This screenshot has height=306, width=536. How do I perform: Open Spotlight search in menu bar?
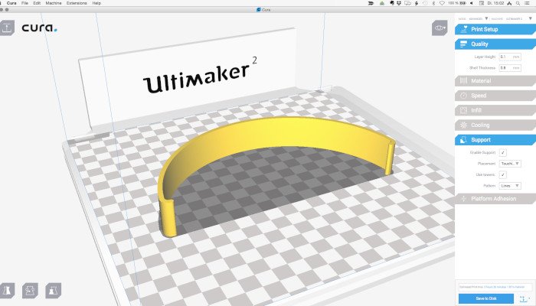tap(518, 3)
